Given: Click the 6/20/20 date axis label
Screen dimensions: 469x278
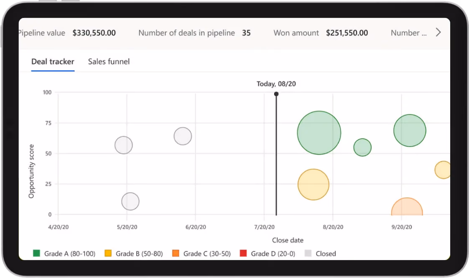Looking at the screenshot, I should pyautogui.click(x=196, y=227).
